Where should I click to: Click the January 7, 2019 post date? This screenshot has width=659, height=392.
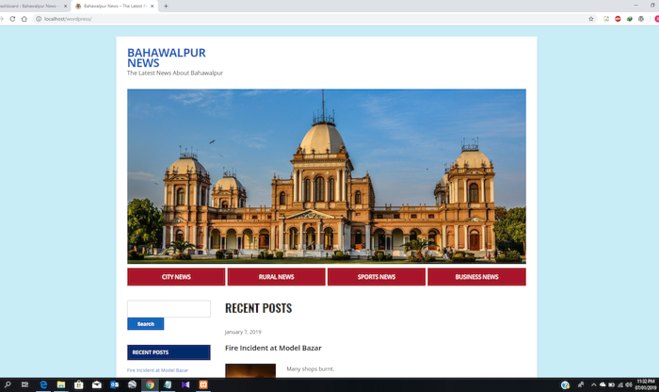point(243,332)
